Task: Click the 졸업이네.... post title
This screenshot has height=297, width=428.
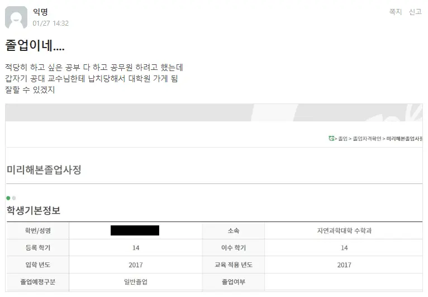Action: [x=35, y=46]
